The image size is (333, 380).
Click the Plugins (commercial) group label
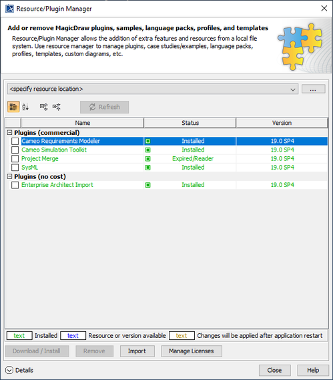click(x=47, y=132)
